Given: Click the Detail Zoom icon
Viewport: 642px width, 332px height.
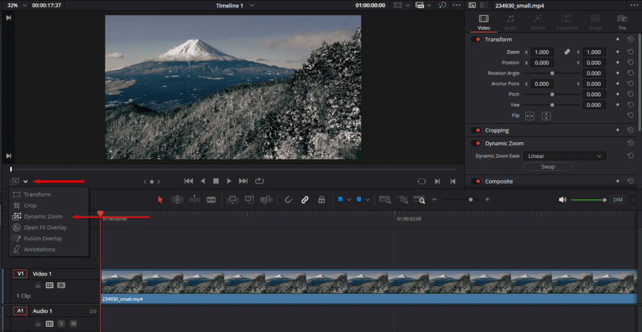Looking at the screenshot, I should (x=402, y=200).
